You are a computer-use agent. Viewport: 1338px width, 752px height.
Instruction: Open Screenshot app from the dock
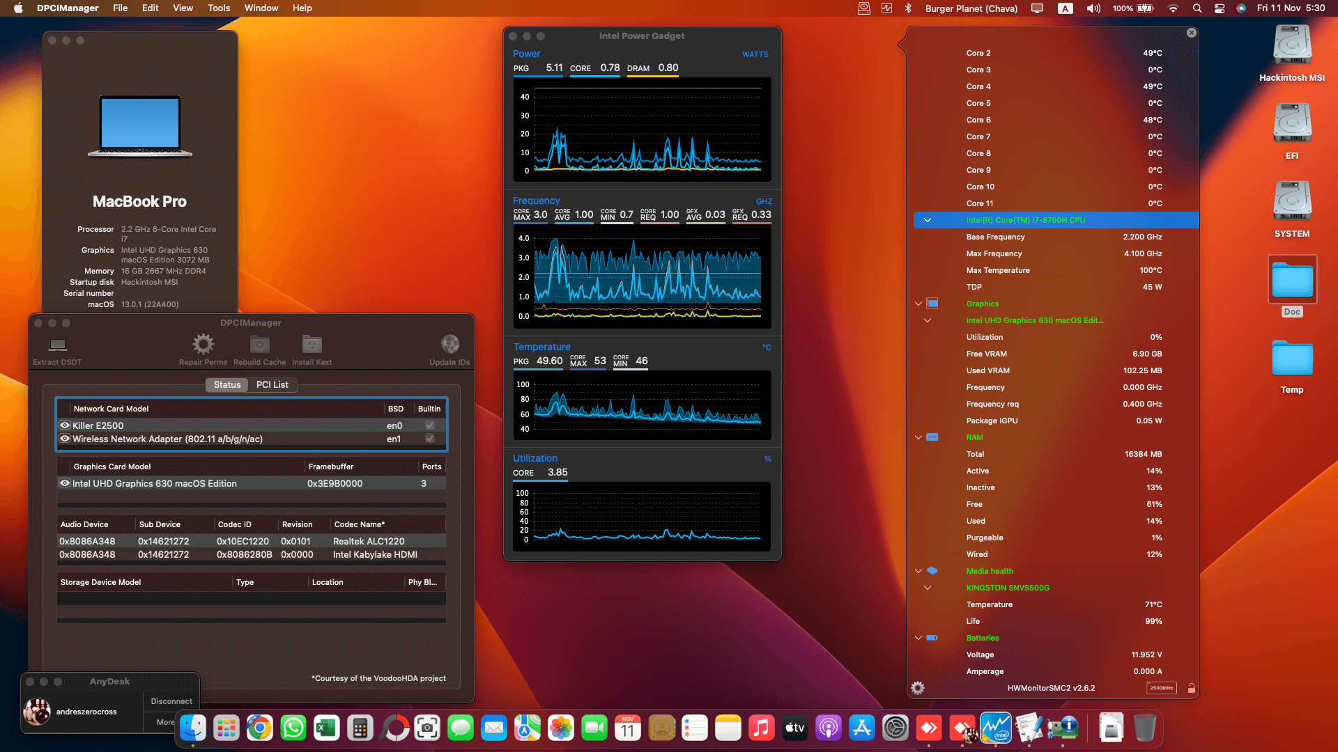click(x=427, y=728)
